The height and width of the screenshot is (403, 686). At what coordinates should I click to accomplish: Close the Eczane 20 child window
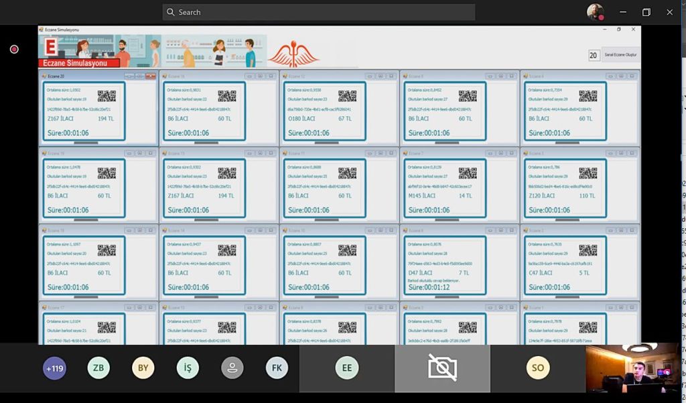[151, 76]
